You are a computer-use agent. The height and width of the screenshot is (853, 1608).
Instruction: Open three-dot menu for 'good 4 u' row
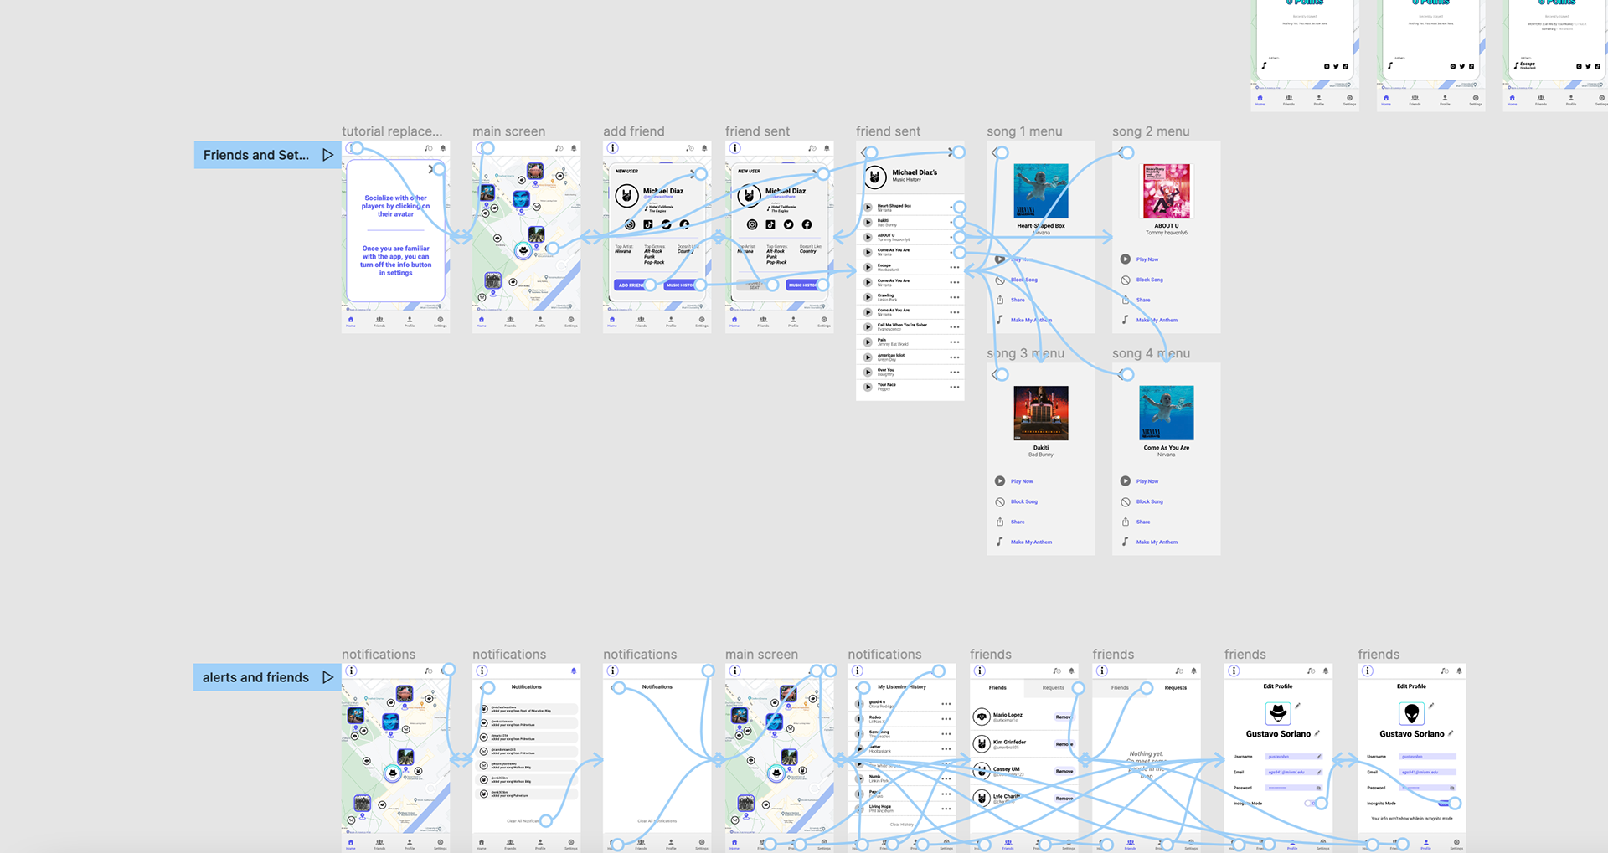click(x=946, y=704)
